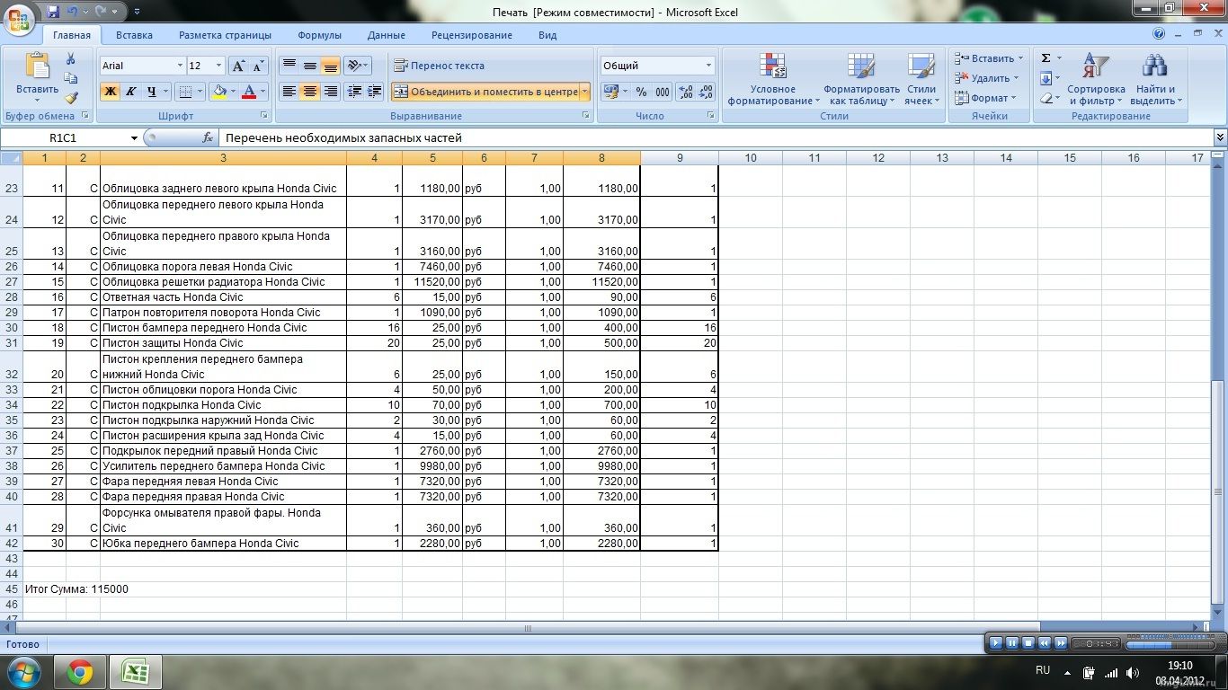Apply thousands separator 000 format
The image size is (1228, 690).
(663, 92)
